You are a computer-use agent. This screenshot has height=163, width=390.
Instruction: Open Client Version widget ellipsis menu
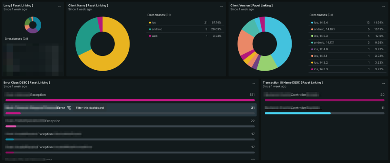(x=383, y=7)
